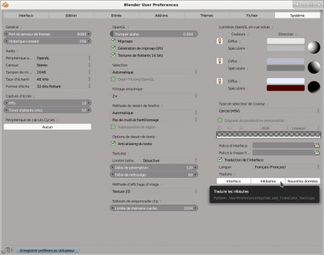Switch to the Édition tab
Viewport: 324px width, 255px height.
point(71,16)
